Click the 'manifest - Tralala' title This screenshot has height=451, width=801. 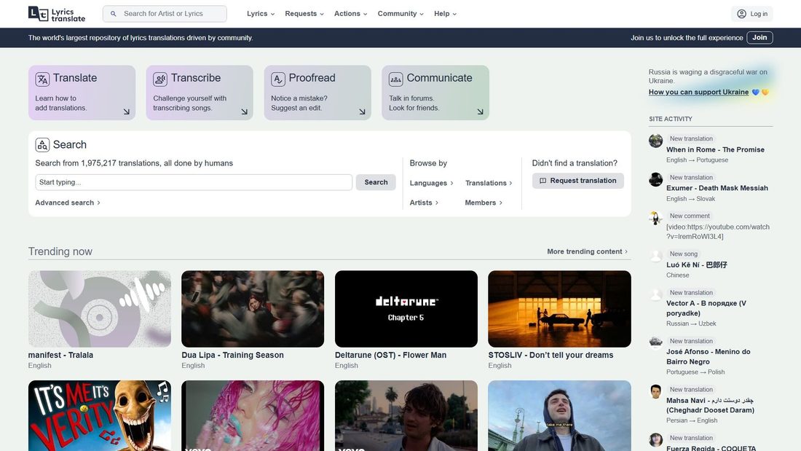point(60,355)
